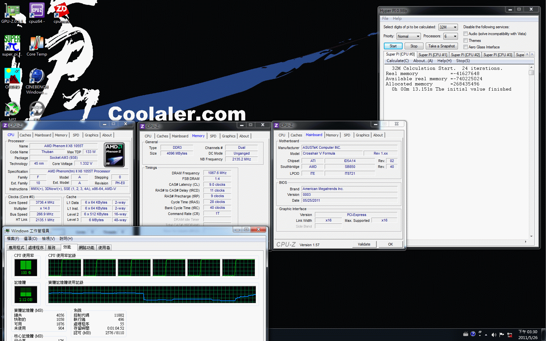Switch to Super PI [CPU #3] tab

498,55
